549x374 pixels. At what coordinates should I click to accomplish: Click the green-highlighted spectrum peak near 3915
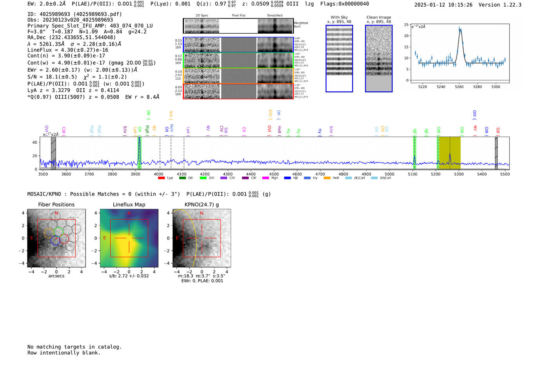tap(139, 153)
